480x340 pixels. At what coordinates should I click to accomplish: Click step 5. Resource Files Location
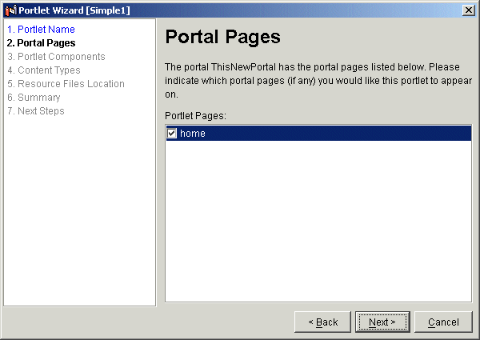click(x=66, y=83)
